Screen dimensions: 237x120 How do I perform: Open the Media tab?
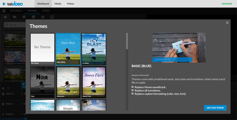(x=58, y=4)
